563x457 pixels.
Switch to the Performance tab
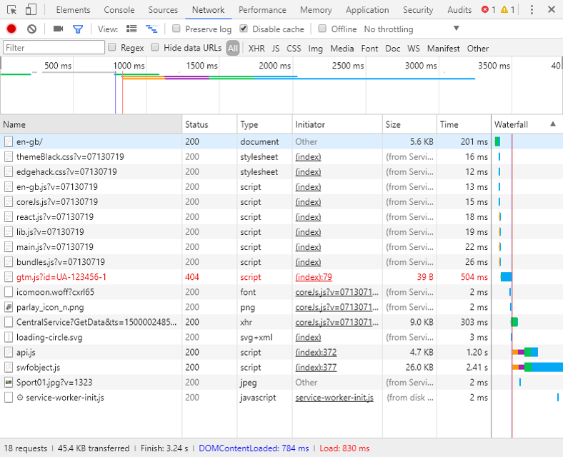(x=262, y=10)
